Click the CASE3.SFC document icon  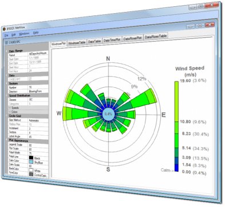pos(7,42)
